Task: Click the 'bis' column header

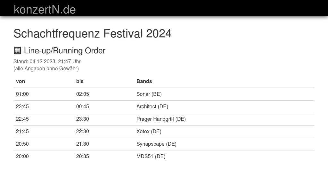Action: coord(80,81)
